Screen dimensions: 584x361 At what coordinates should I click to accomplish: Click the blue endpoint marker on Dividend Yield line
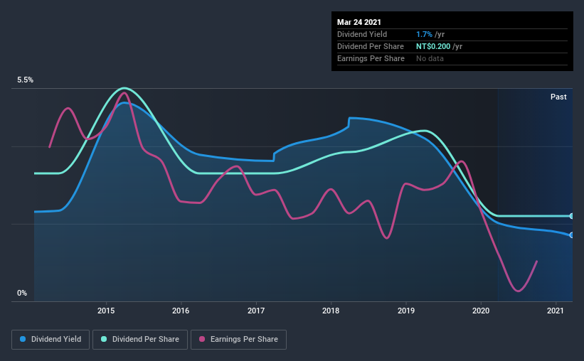(572, 235)
